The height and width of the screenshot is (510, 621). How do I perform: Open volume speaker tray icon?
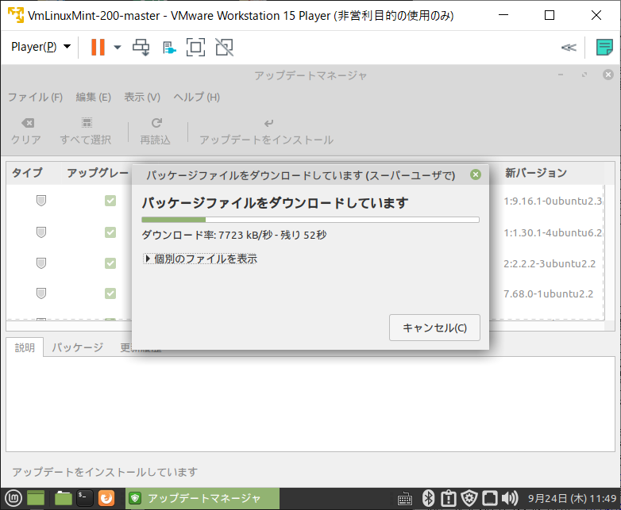pos(510,498)
